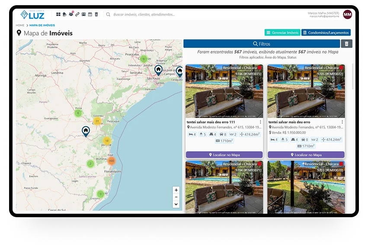Click the 'Mapa de Imóveis' page heading
The height and width of the screenshot is (250, 368).
point(48,33)
